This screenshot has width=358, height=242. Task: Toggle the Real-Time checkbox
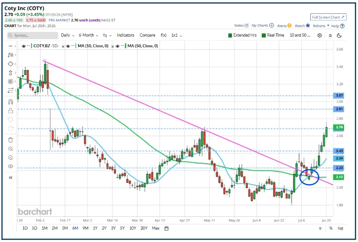pyautogui.click(x=264, y=35)
